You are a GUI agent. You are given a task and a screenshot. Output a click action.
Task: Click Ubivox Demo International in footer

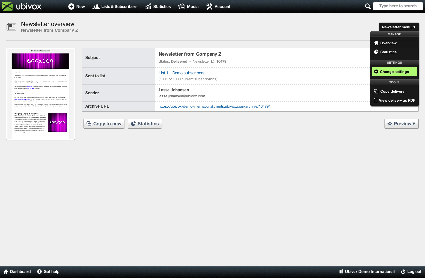point(367,272)
